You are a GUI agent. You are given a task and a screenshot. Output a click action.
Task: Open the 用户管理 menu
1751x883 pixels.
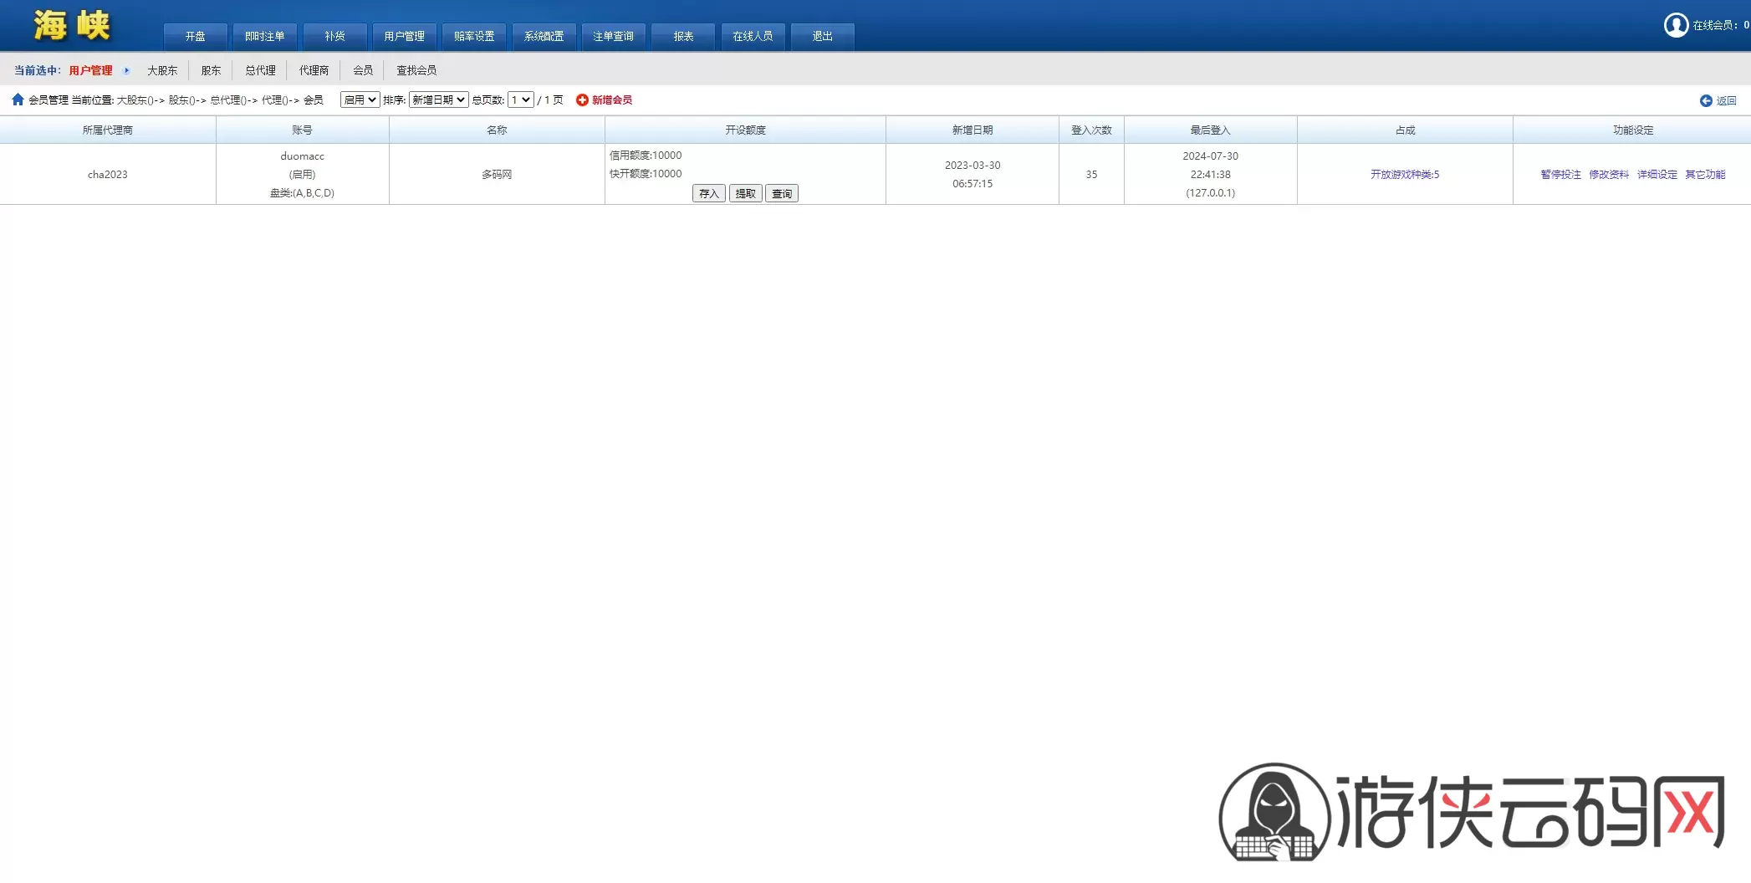tap(405, 37)
